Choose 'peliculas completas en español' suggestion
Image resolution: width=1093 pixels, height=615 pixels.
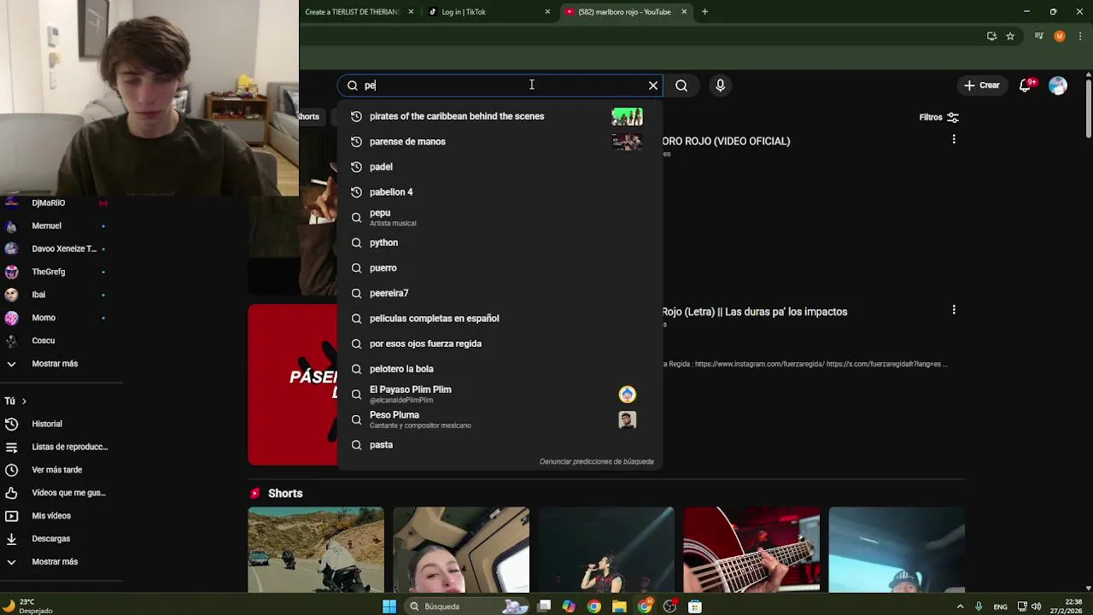tap(500, 319)
